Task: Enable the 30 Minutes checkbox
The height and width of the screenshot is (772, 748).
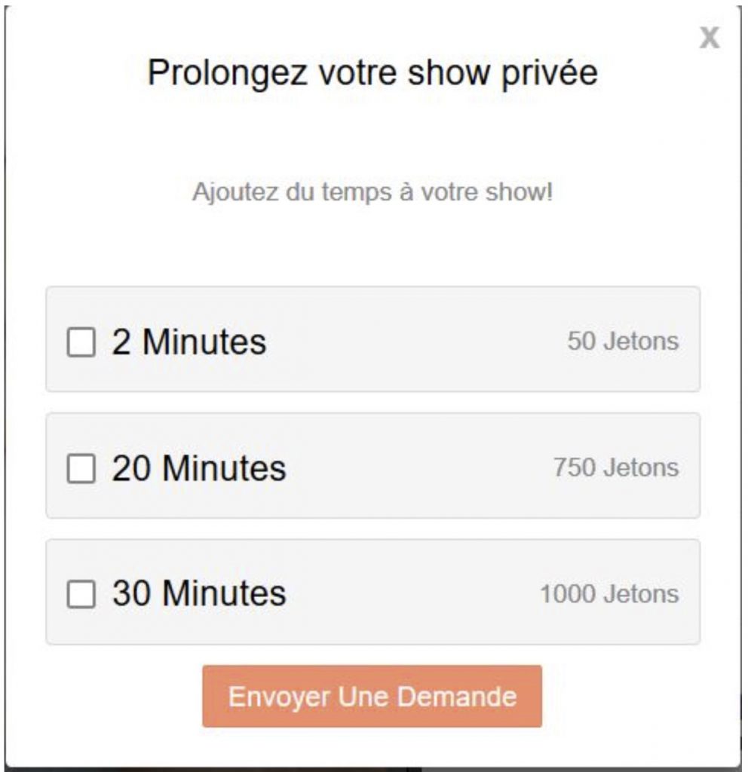Action: pyautogui.click(x=81, y=595)
